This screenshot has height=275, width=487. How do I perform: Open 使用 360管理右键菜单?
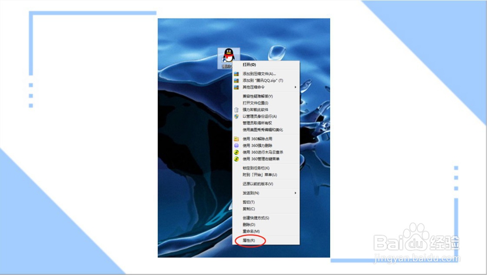pos(266,159)
